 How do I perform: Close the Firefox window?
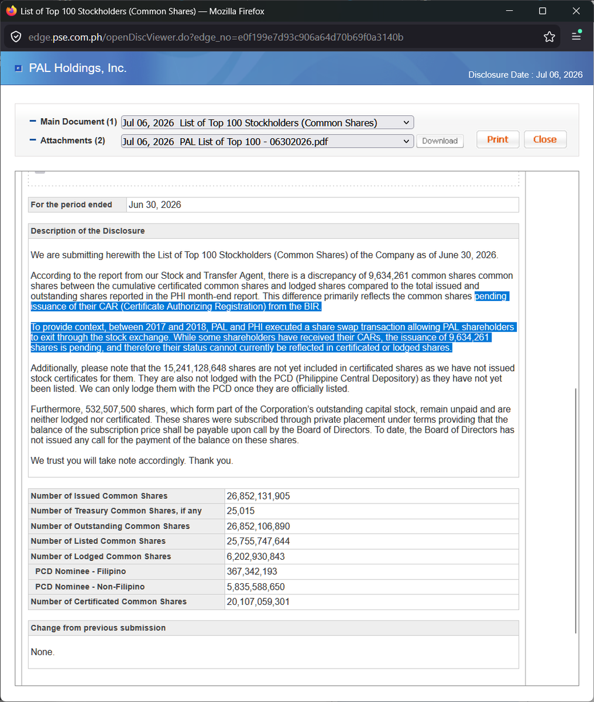point(576,11)
